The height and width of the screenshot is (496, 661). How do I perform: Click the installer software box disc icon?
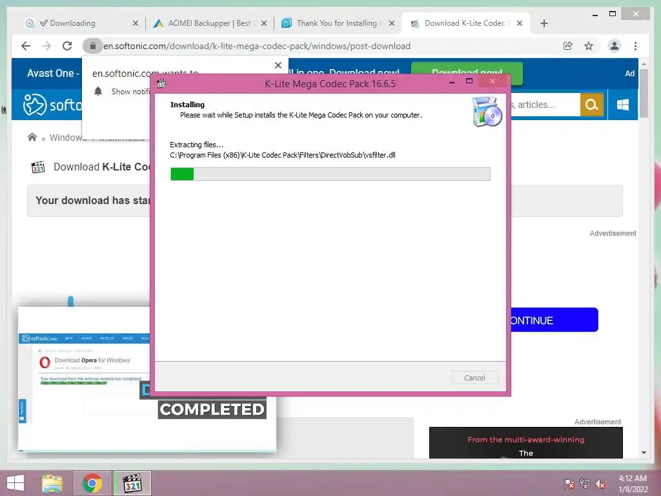487,112
